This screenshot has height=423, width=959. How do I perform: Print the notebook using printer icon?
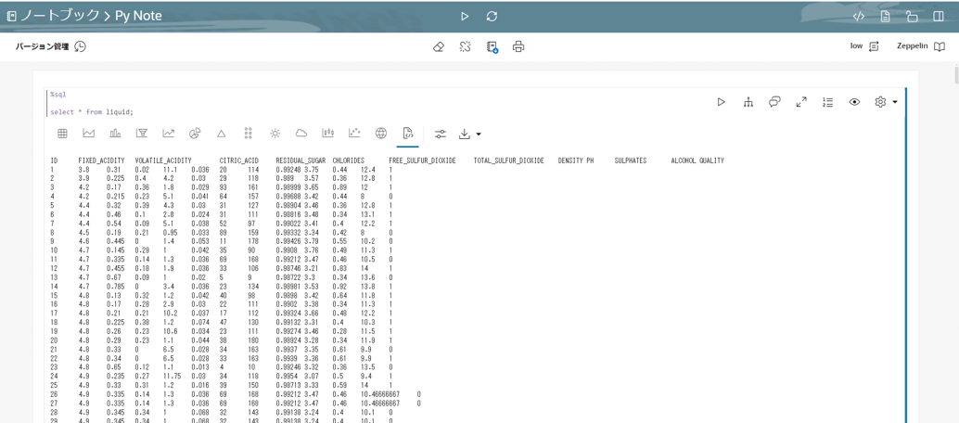tap(518, 46)
